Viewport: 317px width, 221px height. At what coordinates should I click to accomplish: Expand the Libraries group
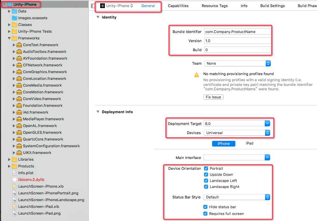[9, 159]
